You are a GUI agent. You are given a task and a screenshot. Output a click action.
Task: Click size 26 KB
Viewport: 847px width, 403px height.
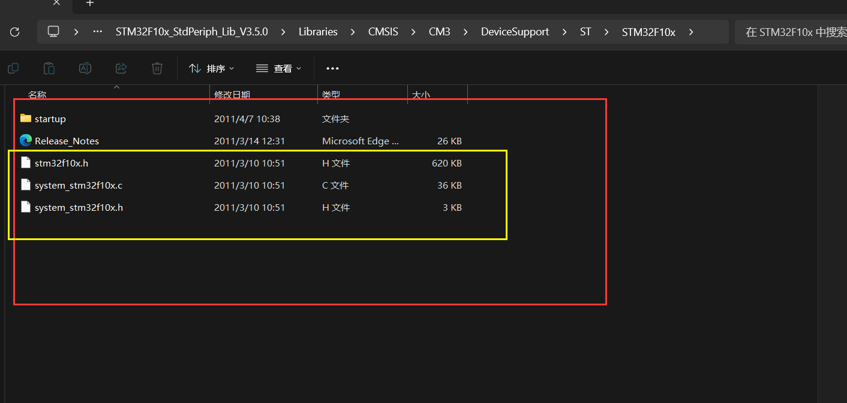point(450,141)
